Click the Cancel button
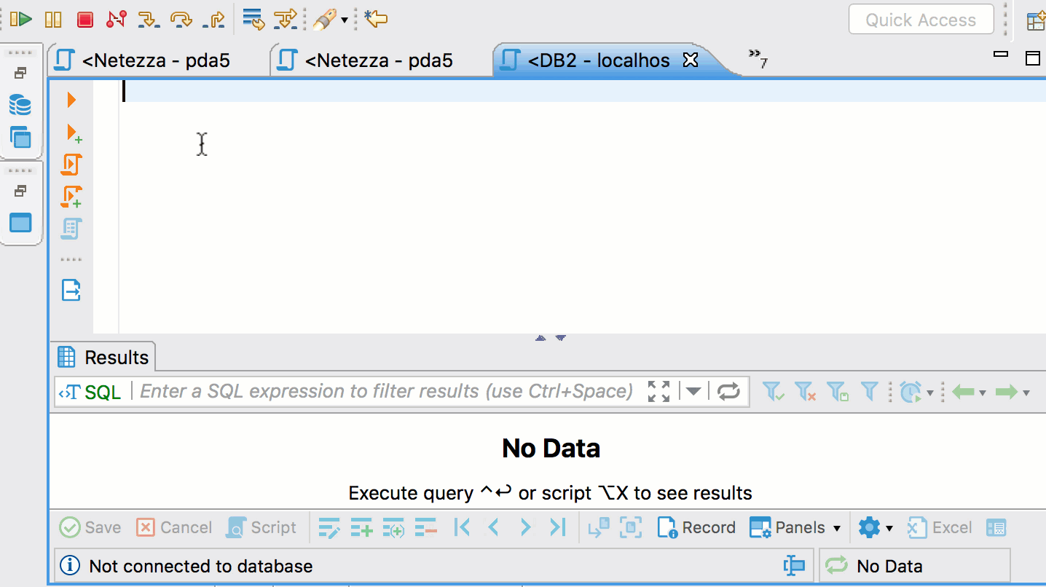Screen dimensions: 1046x587 pos(175,527)
